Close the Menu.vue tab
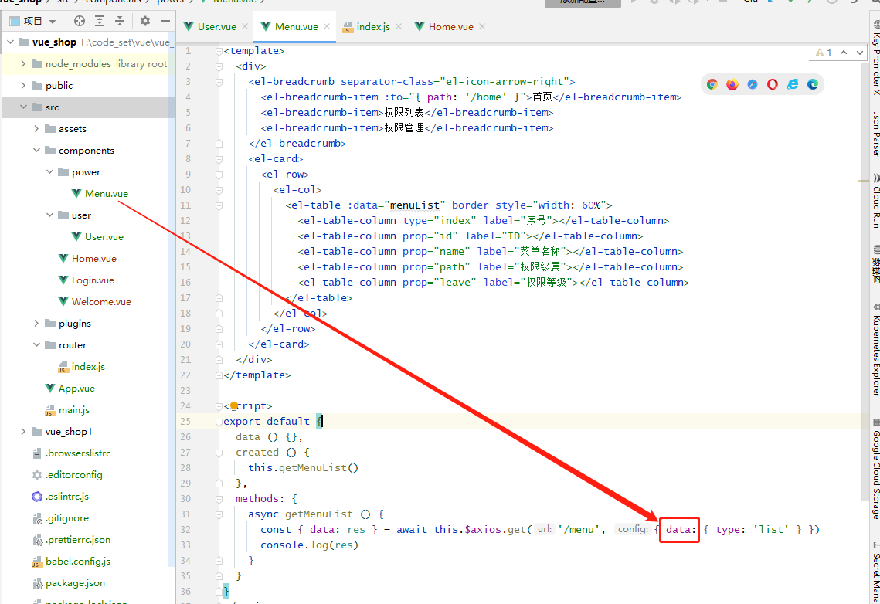The height and width of the screenshot is (604, 880). coord(327,26)
